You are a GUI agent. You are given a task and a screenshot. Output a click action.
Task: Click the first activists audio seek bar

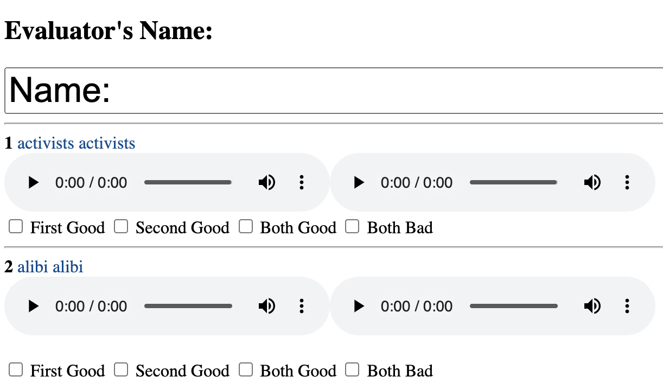tap(188, 183)
